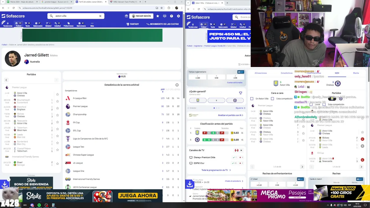Open the Spotify icon in the taskbar
The width and height of the screenshot is (370, 208).
tap(39, 205)
